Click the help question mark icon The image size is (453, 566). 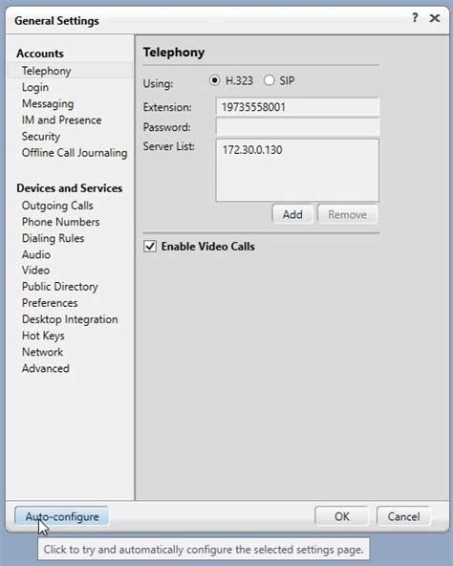[x=415, y=17]
